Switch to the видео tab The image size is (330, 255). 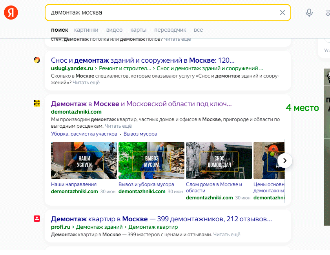[114, 30]
